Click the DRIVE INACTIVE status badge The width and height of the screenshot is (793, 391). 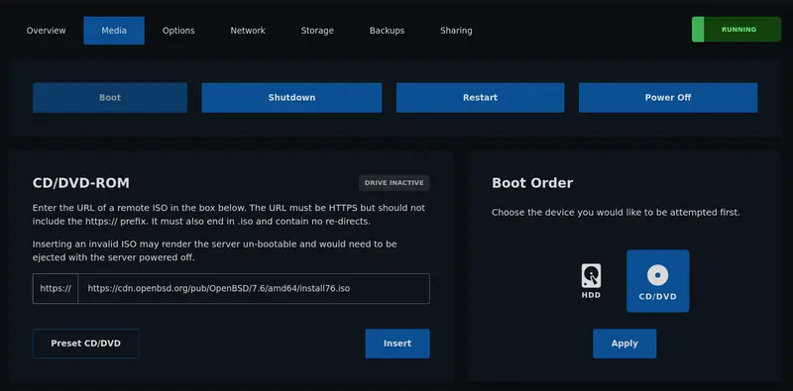click(x=394, y=183)
